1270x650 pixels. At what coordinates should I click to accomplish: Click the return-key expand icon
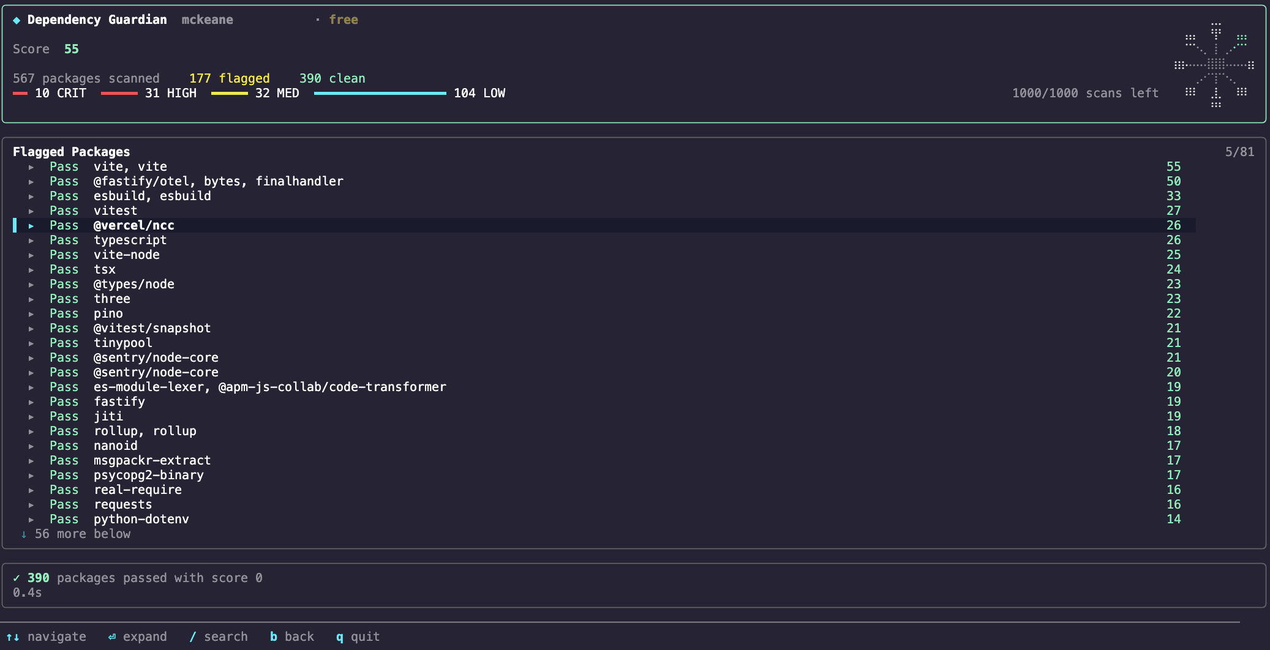112,637
